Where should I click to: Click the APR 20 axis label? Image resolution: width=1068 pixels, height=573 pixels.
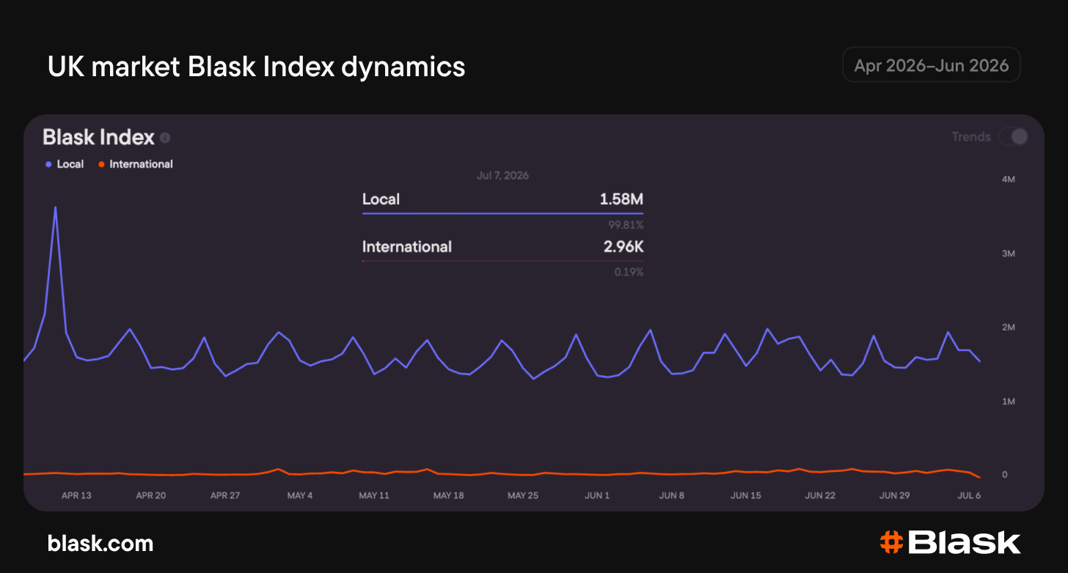[151, 495]
